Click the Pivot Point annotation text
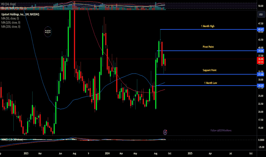The width and height of the screenshot is (266, 157). [x=208, y=47]
